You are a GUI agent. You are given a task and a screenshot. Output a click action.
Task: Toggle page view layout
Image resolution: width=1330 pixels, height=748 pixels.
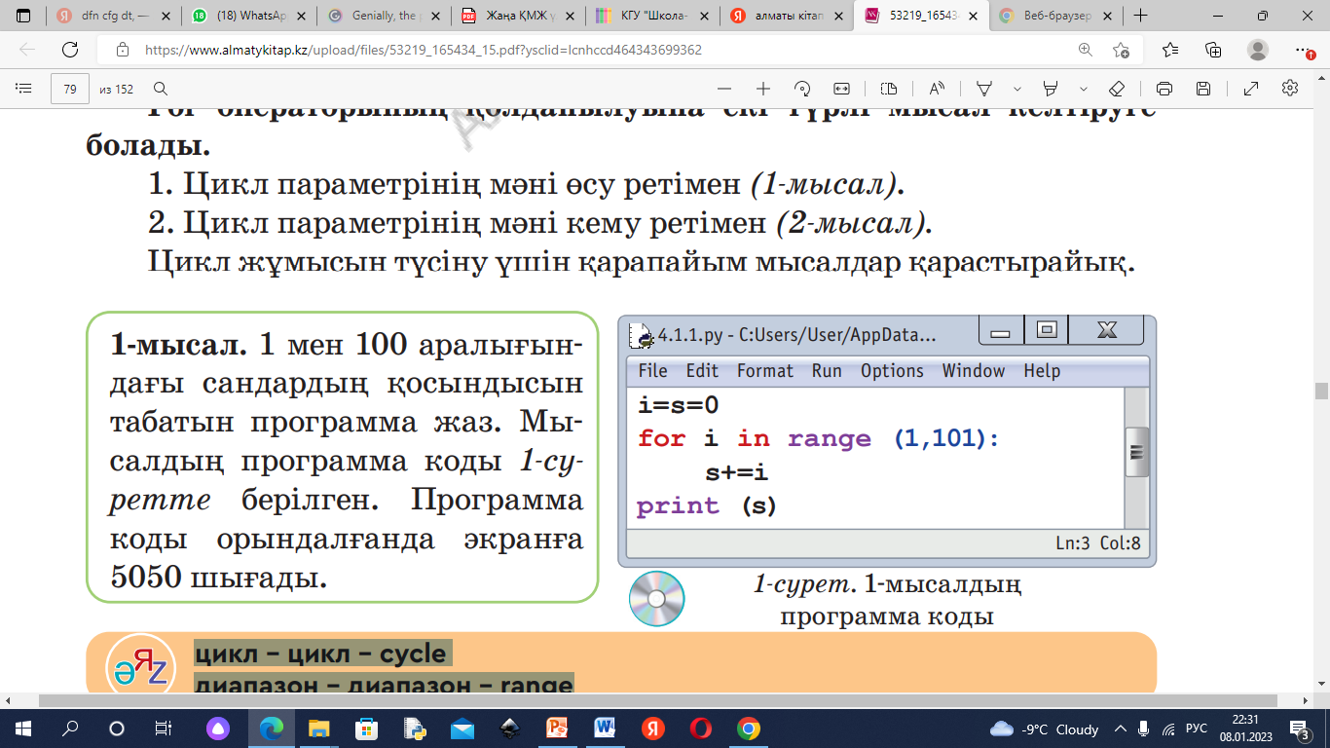(888, 89)
